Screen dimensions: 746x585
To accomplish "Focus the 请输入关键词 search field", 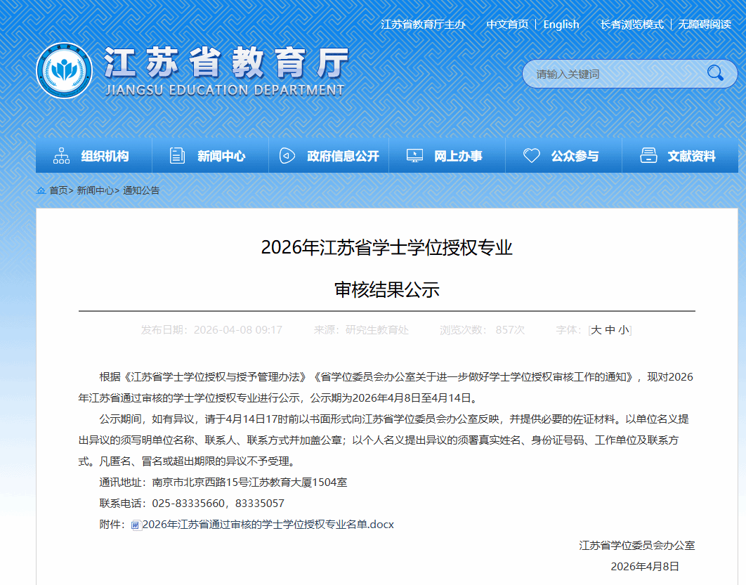I will click(611, 74).
